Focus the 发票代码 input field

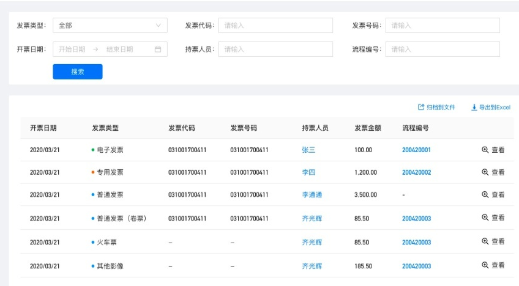click(275, 26)
